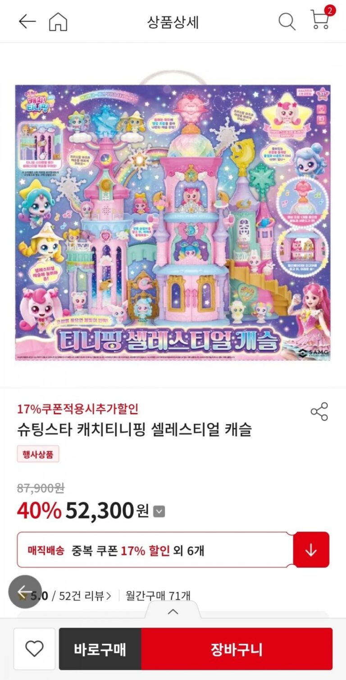Share this product via the share icon
Screen dimensions: 346x680
(319, 412)
